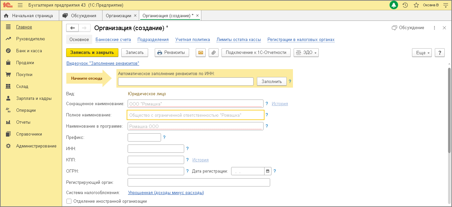Click the paperclip attached files icon
The width and height of the screenshot is (452, 207).
(214, 53)
